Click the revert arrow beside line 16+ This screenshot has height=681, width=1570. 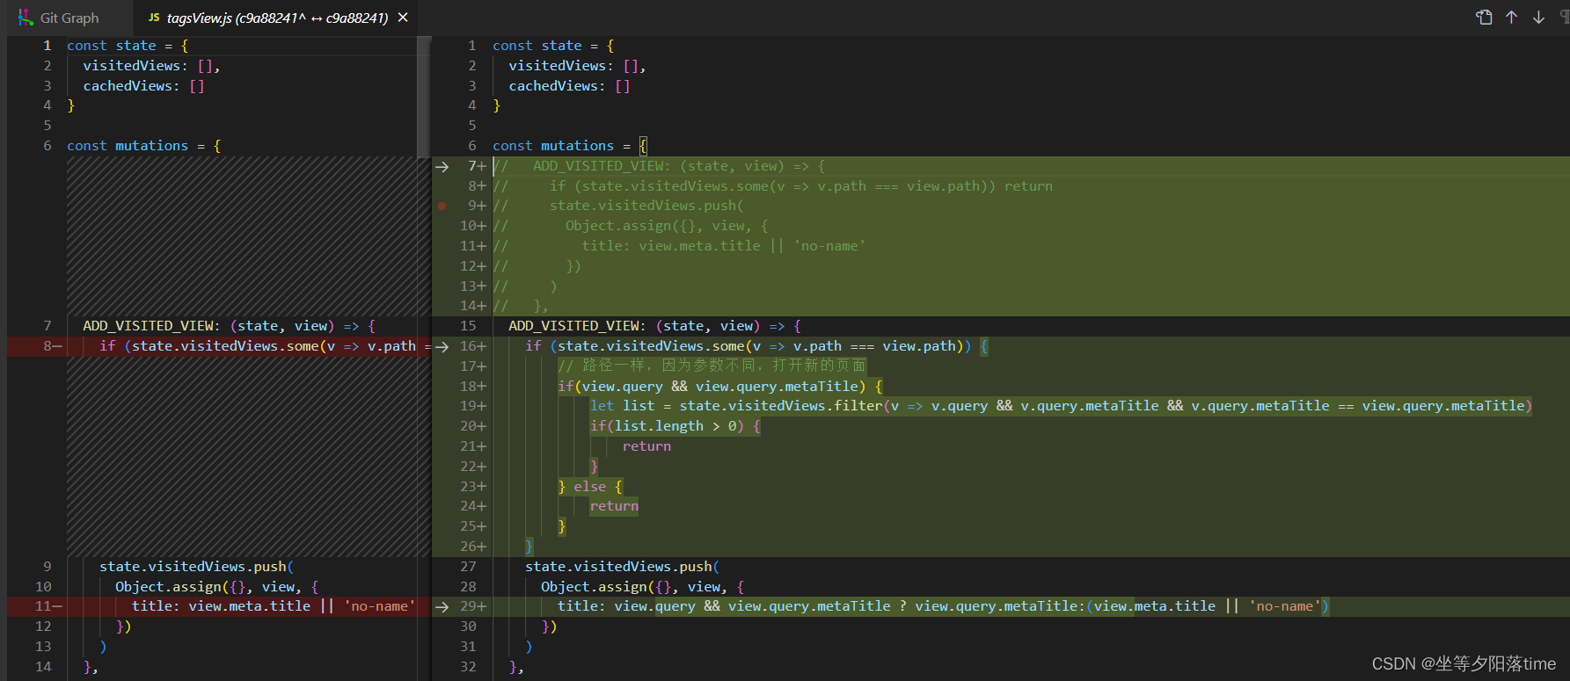pos(442,346)
